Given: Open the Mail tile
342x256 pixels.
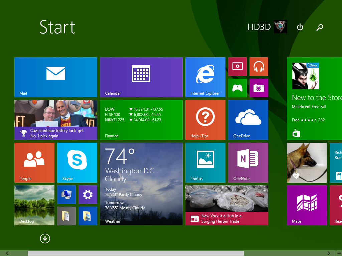Looking at the screenshot, I should point(56,77).
